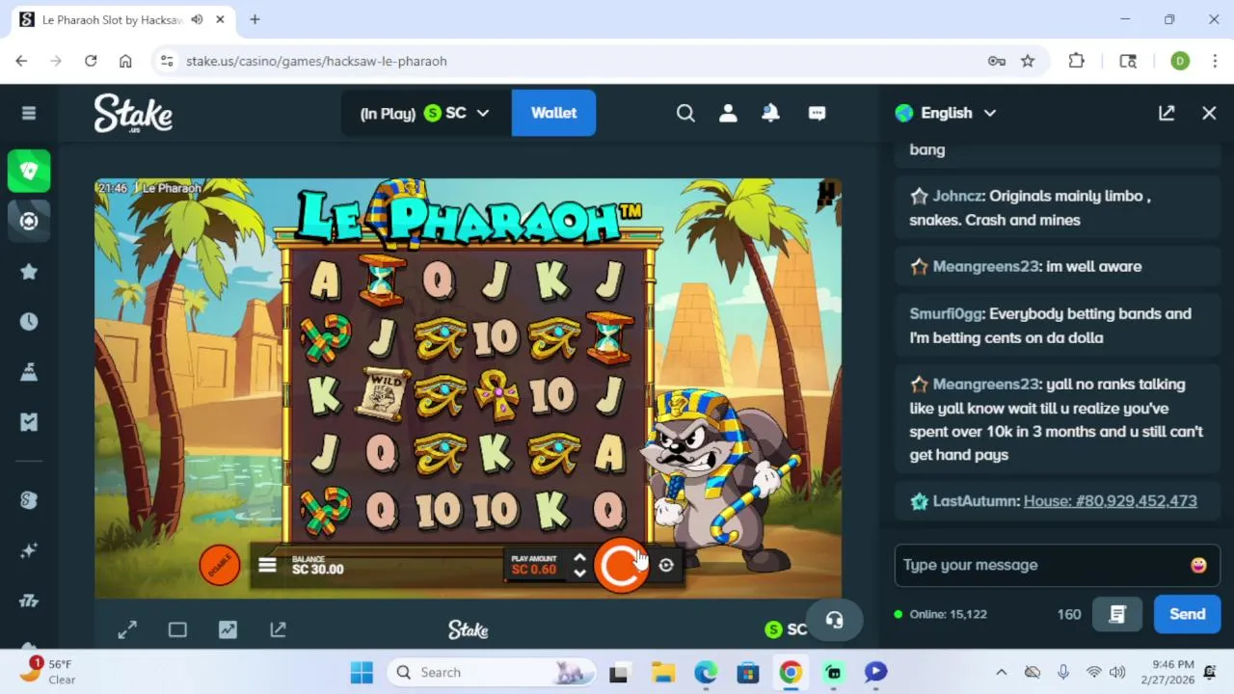
Task: Focus the Type your message field
Action: click(1041, 565)
